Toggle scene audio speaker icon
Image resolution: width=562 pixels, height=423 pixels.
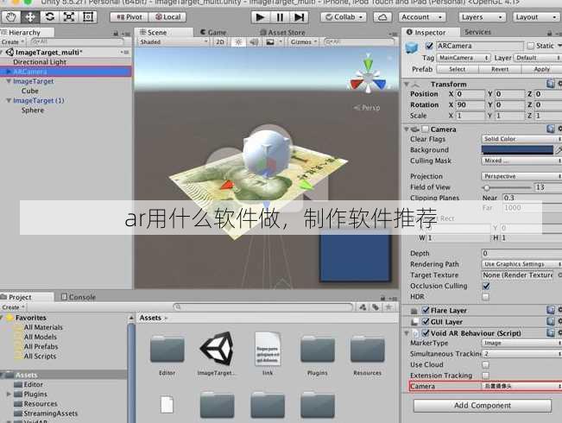(254, 42)
